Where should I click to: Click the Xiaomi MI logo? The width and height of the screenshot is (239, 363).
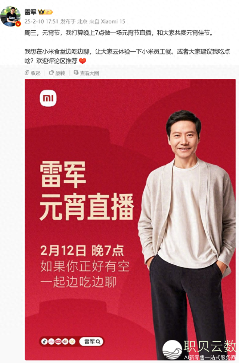click(48, 98)
